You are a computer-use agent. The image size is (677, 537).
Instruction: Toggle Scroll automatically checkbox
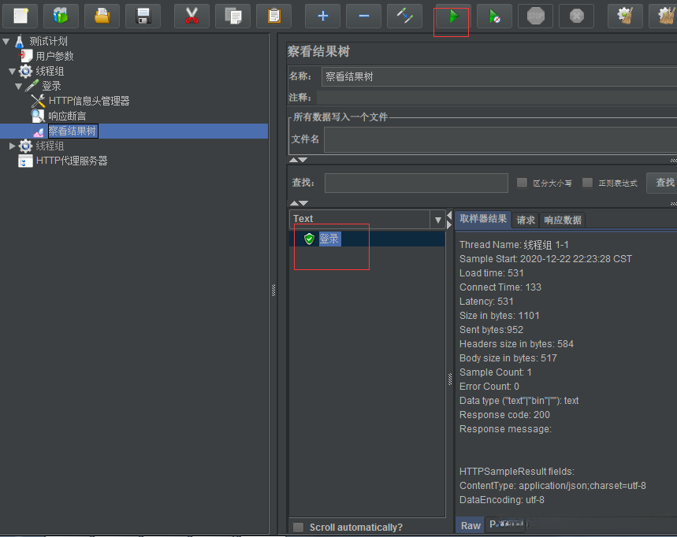[299, 527]
